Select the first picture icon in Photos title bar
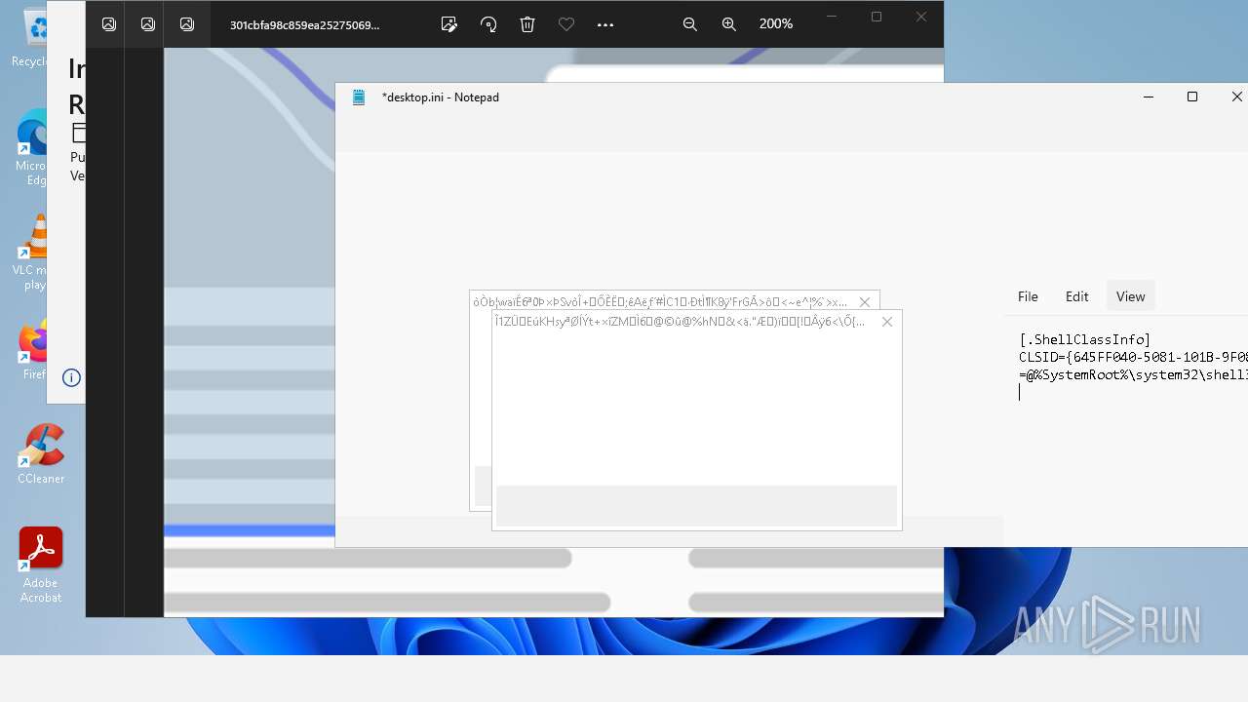The height and width of the screenshot is (702, 1248). [109, 24]
